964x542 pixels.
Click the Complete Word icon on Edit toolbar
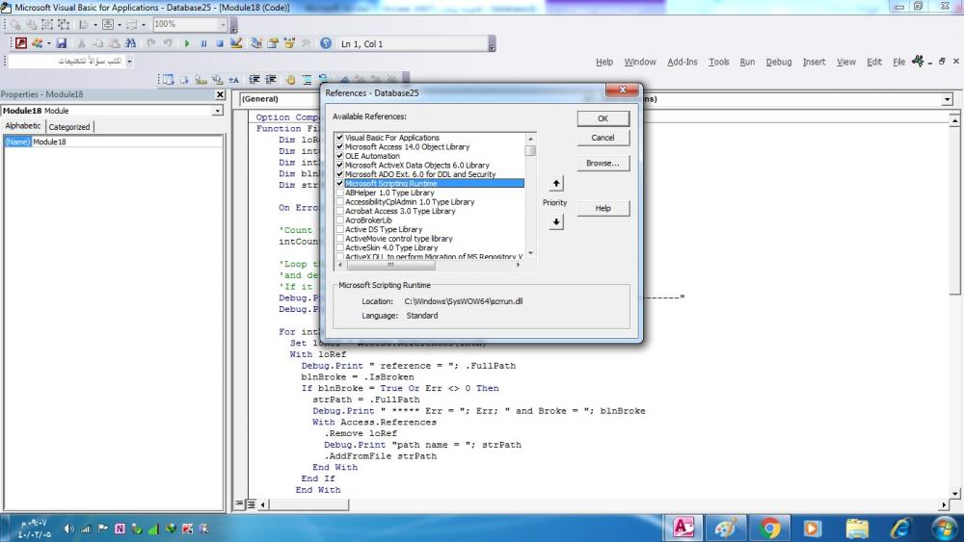pyautogui.click(x=234, y=80)
